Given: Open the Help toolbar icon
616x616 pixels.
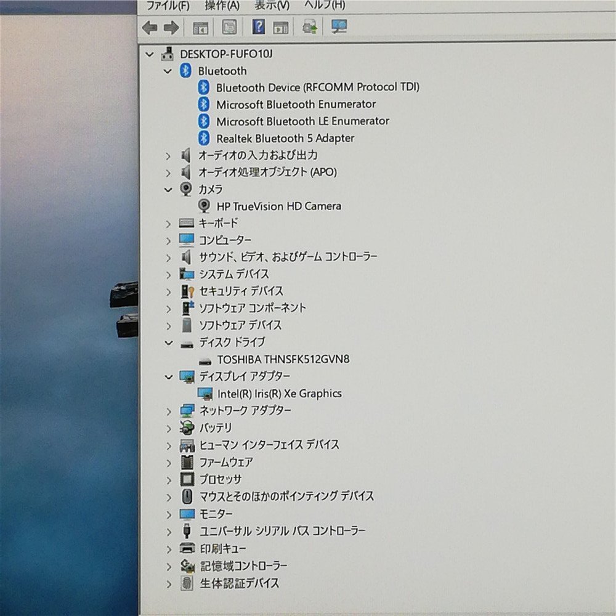Looking at the screenshot, I should tap(259, 27).
